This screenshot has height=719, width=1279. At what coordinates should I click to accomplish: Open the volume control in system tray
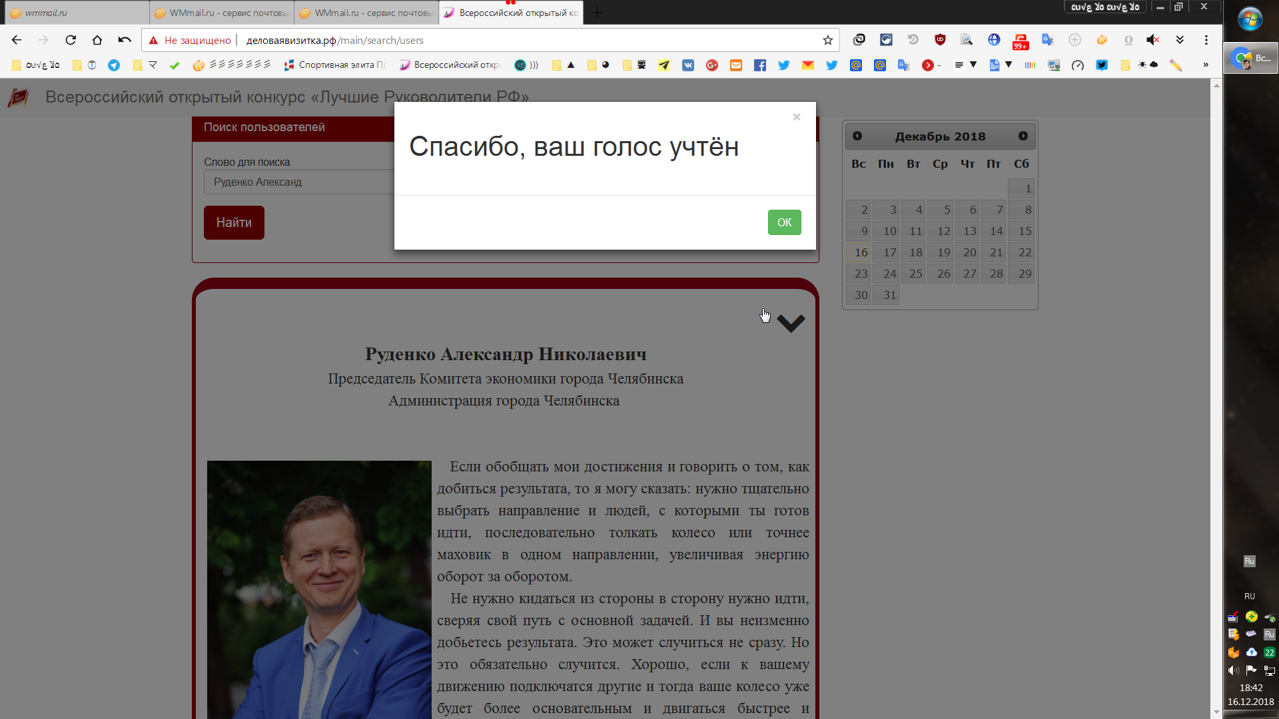click(x=1233, y=670)
